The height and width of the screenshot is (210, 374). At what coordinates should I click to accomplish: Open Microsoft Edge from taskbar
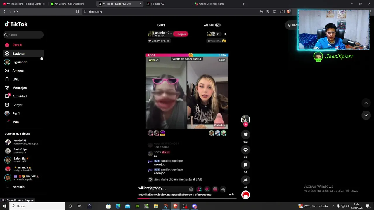118,206
